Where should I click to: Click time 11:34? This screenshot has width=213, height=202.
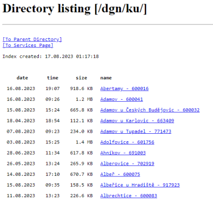[x=53, y=153]
